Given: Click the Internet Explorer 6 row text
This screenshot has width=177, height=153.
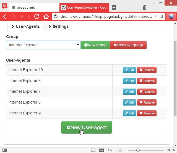Looking at the screenshot, I should [x=25, y=81].
